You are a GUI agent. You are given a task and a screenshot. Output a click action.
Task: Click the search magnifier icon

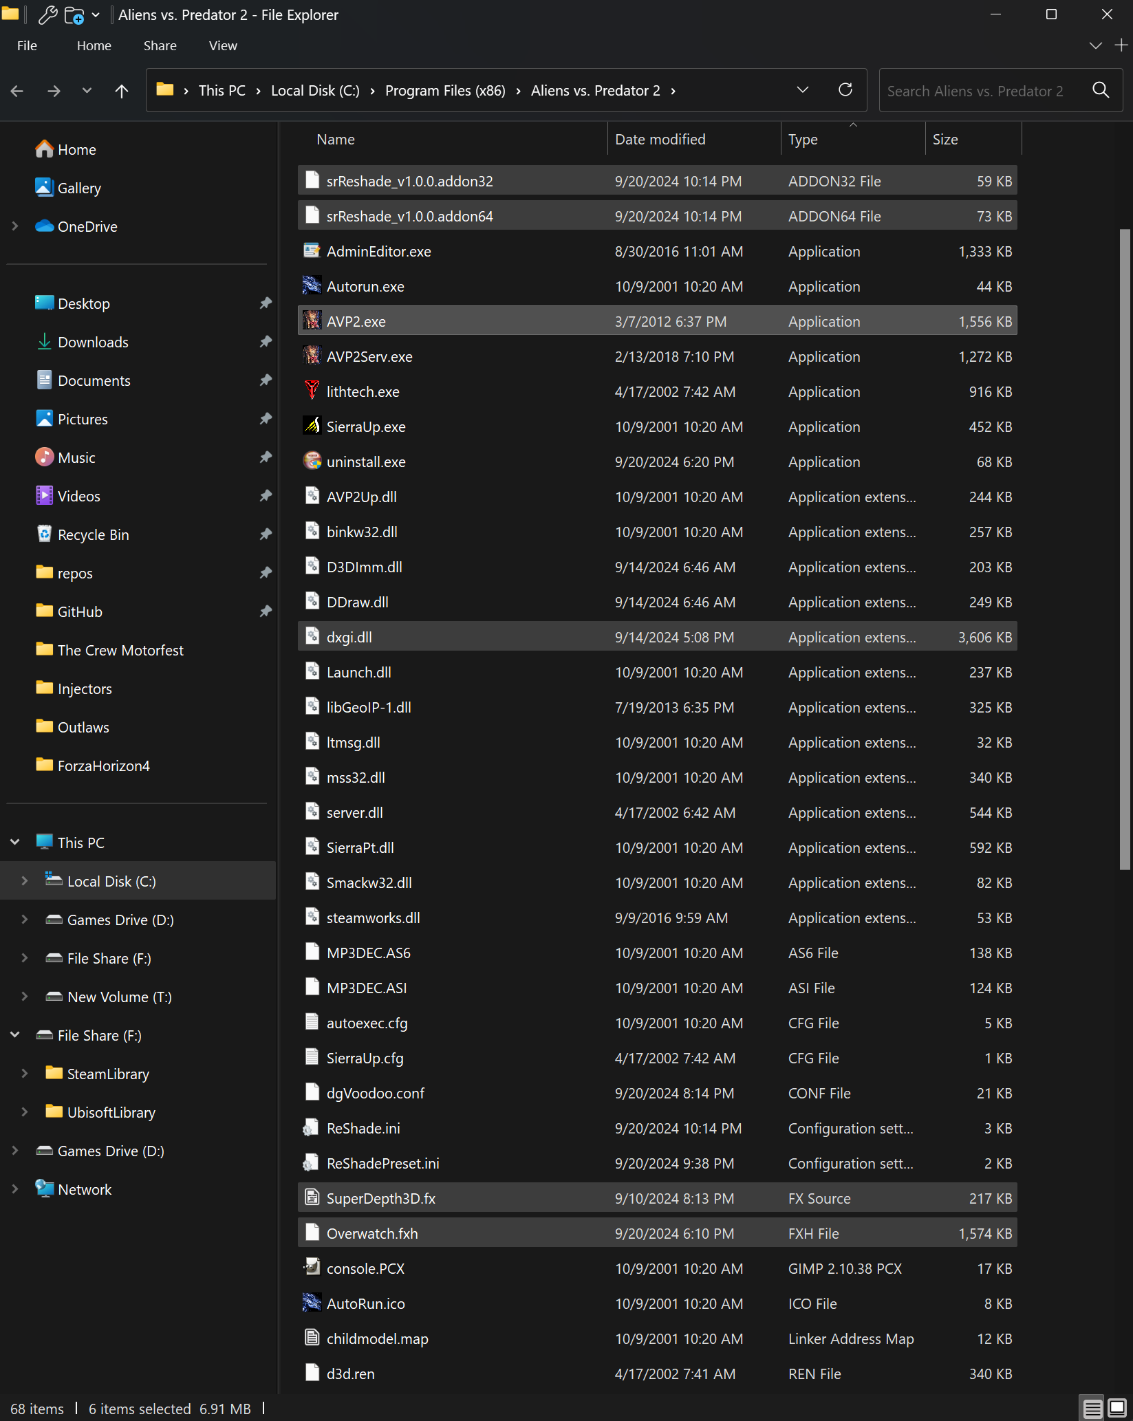1101,90
